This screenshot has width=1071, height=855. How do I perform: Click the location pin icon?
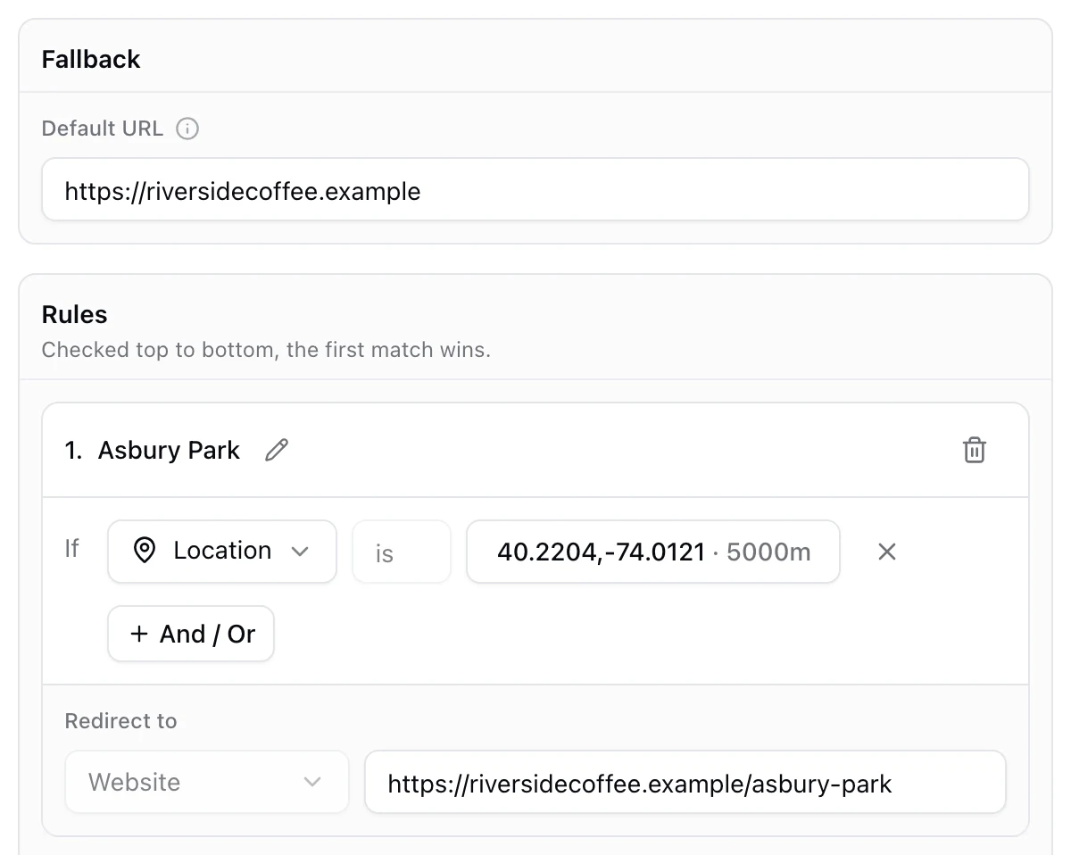point(144,551)
